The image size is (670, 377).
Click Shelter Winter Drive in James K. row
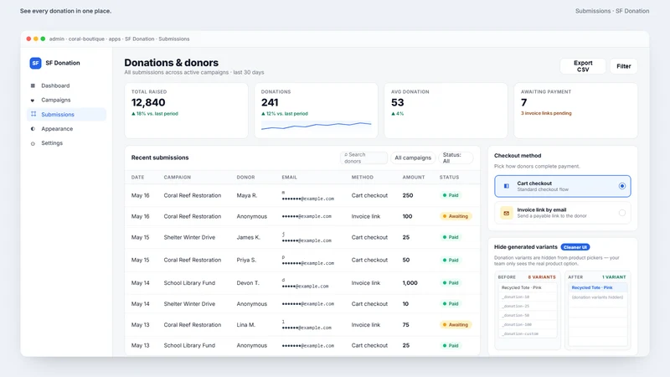click(189, 237)
